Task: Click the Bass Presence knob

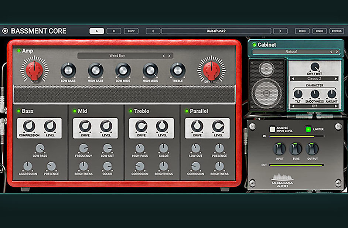Action: tap(51, 166)
